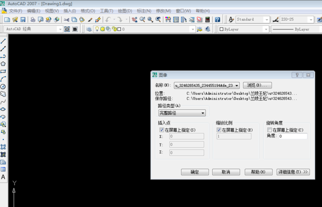Open the Standard text style dropdown
The width and height of the screenshot is (322, 207).
coord(266,20)
